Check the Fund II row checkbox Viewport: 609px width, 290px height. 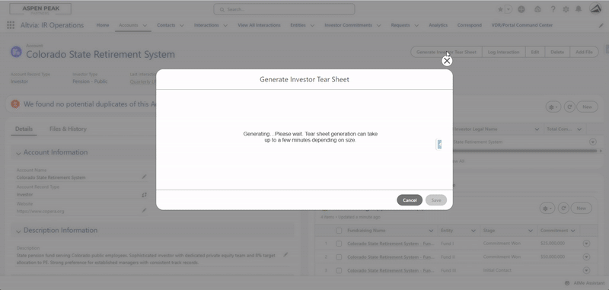pyautogui.click(x=339, y=257)
